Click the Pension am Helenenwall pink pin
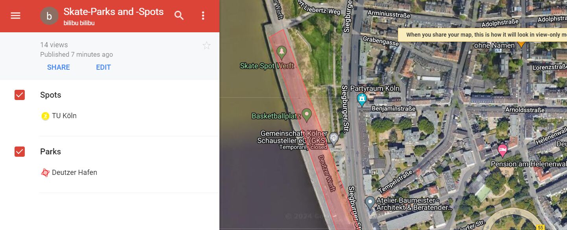 pyautogui.click(x=502, y=150)
